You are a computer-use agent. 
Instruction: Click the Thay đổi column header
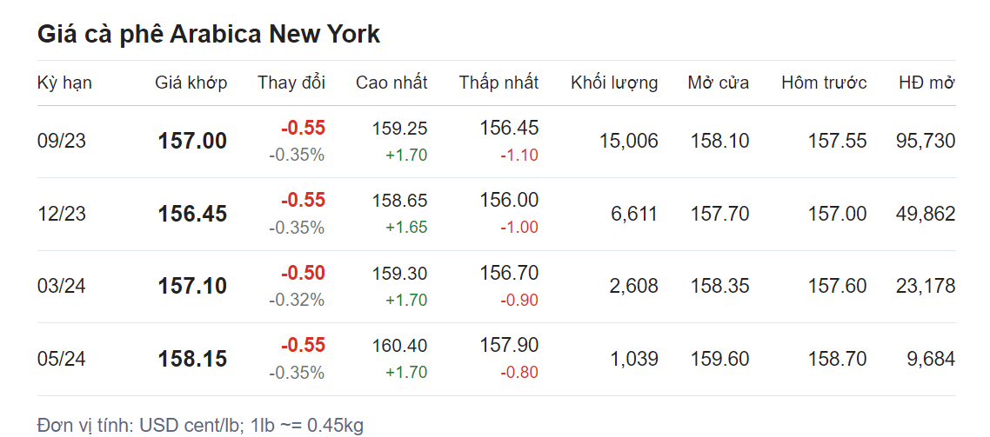tap(291, 83)
